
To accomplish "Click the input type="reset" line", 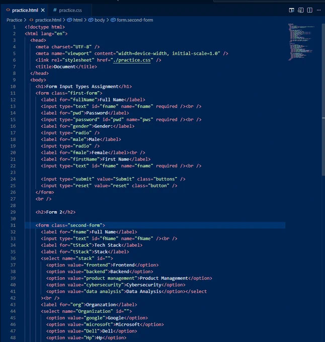I will (109, 186).
